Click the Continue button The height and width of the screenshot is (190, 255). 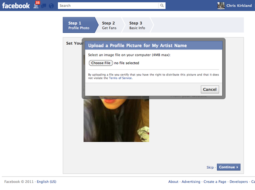point(229,167)
